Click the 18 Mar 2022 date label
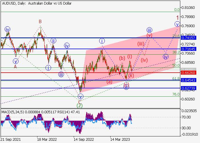Viewport: 200px width, 143px height. [47, 140]
